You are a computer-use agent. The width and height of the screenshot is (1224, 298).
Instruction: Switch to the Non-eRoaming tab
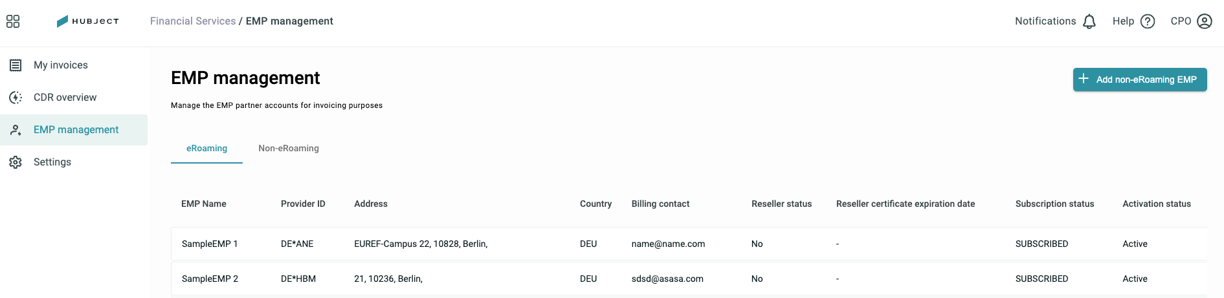(x=289, y=148)
